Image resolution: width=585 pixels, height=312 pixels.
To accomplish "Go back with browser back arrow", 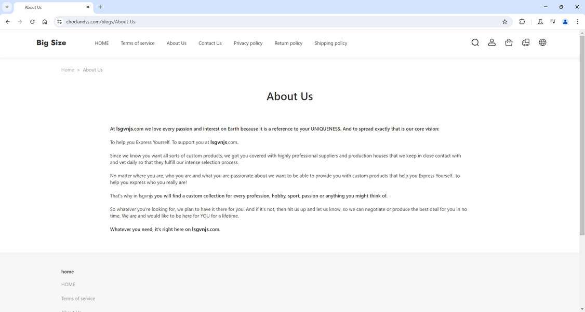I will click(x=8, y=22).
